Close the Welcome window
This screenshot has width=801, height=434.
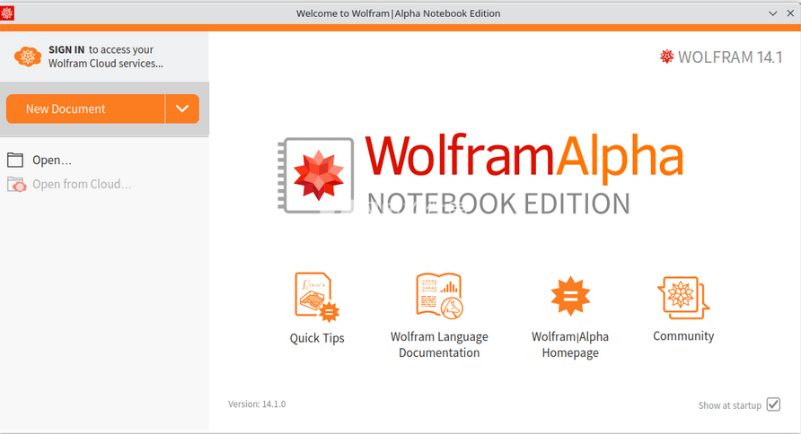[x=790, y=13]
